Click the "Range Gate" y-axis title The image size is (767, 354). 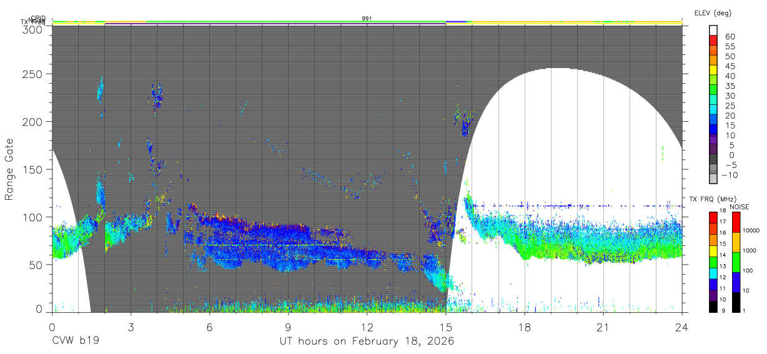pos(9,169)
